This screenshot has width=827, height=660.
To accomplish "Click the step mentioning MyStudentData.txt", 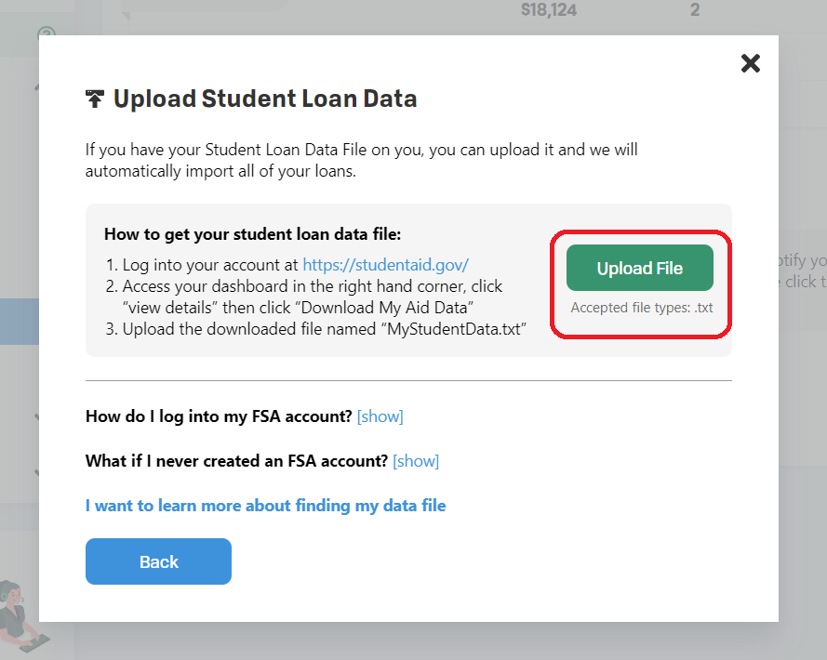I will [x=316, y=329].
